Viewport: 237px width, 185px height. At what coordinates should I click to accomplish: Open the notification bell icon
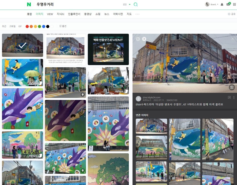222,4
